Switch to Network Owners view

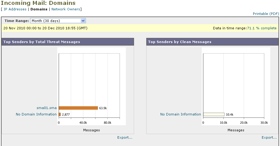66,9
